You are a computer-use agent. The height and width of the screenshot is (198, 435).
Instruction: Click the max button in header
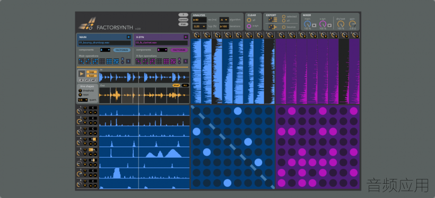point(183,24)
